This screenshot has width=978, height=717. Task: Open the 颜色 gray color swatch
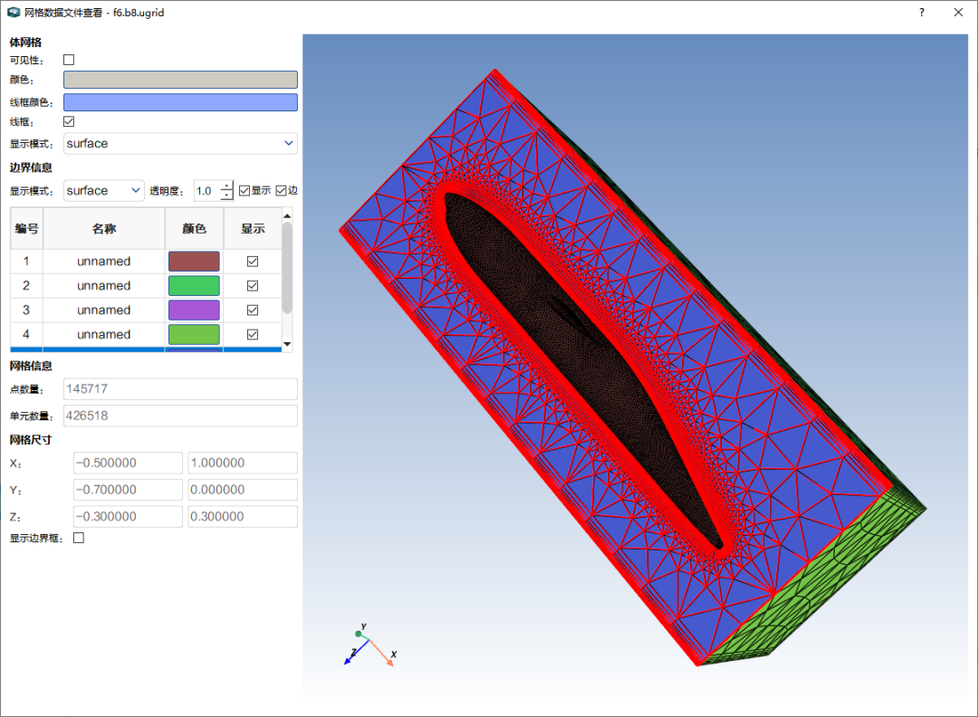[x=180, y=80]
